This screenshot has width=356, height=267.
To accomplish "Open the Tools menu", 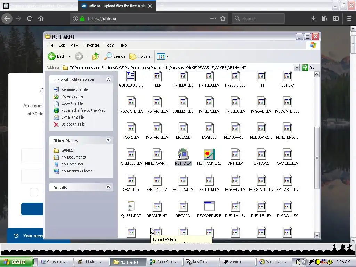I will point(110,45).
